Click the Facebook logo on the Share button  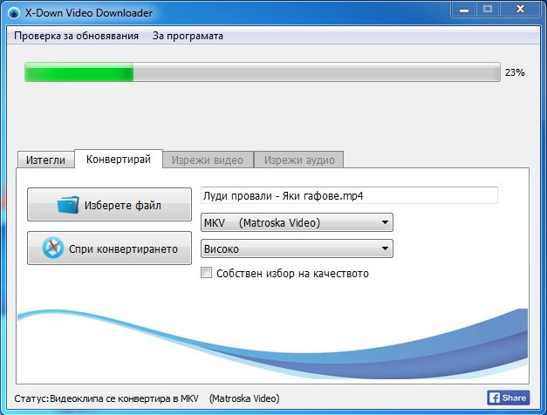tap(495, 398)
